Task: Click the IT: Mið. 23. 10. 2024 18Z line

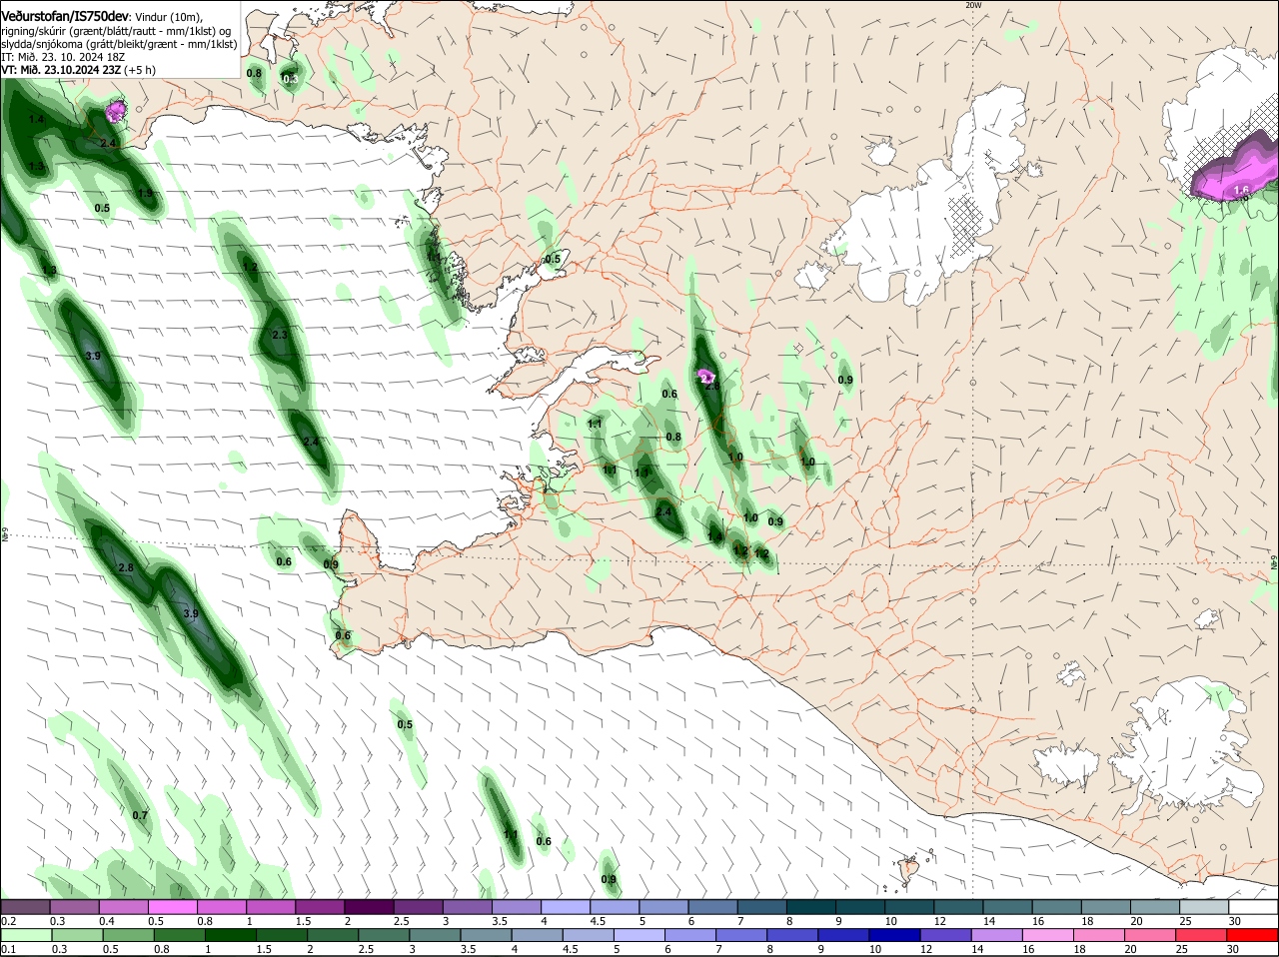Action: tap(62, 57)
